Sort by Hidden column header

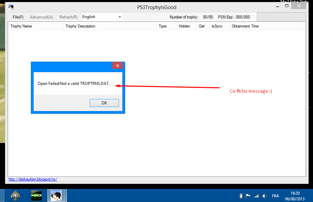tap(187, 26)
